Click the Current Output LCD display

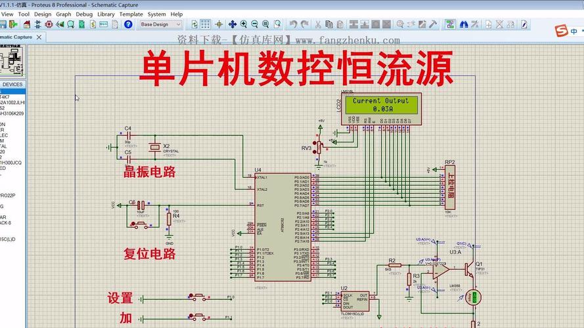(382, 105)
